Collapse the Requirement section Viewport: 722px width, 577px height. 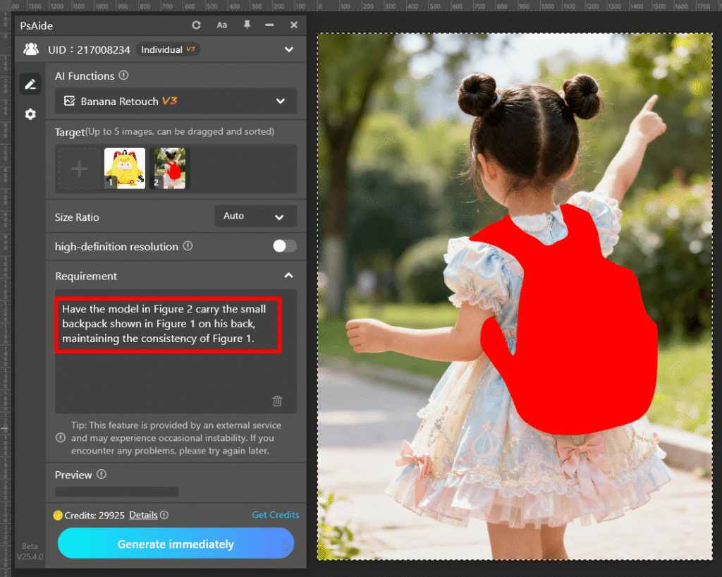pos(288,276)
